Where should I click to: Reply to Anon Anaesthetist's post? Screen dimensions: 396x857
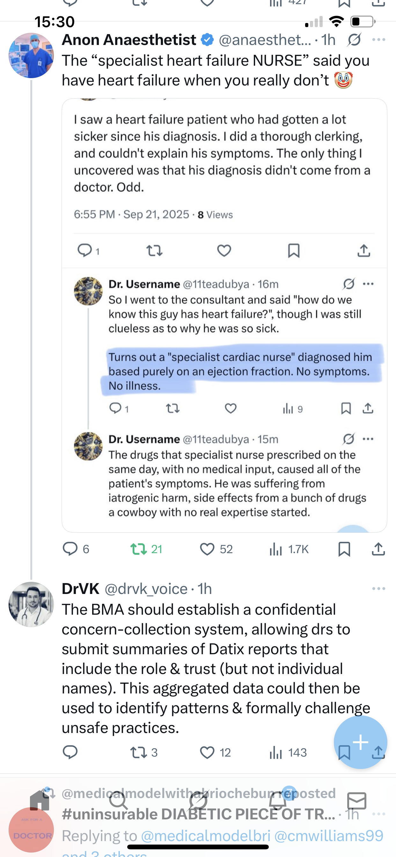[70, 549]
